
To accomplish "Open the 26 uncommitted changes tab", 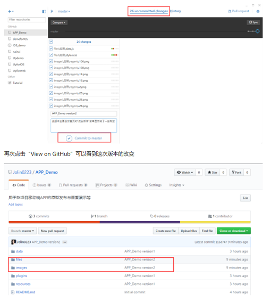I will [x=149, y=11].
